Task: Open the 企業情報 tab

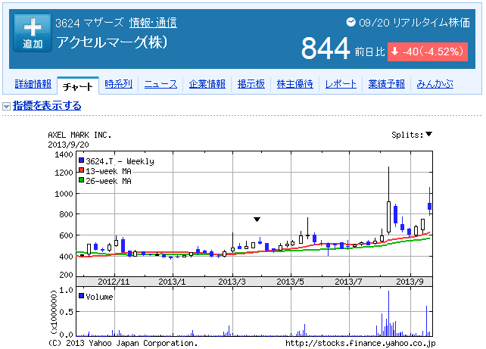Action: (x=207, y=84)
